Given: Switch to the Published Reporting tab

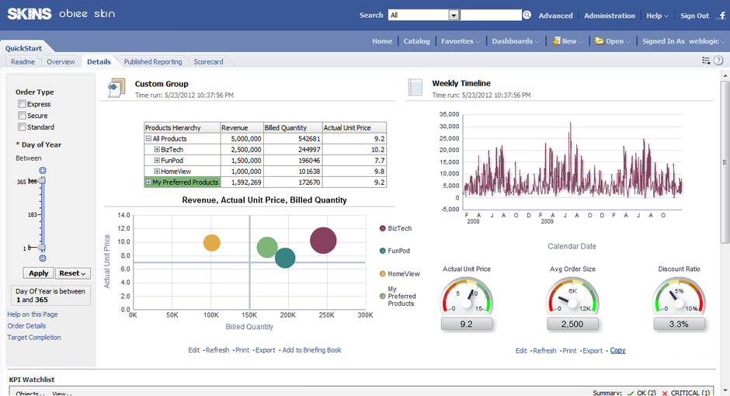Looking at the screenshot, I should click(153, 61).
